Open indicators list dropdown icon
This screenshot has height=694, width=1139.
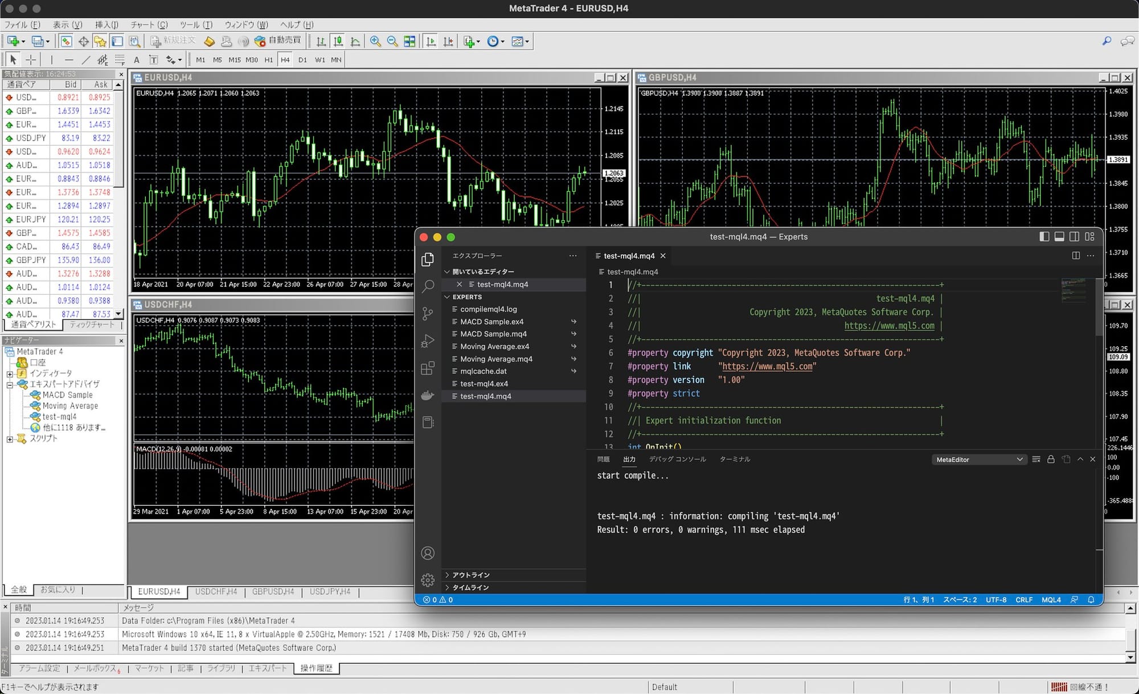coord(472,41)
